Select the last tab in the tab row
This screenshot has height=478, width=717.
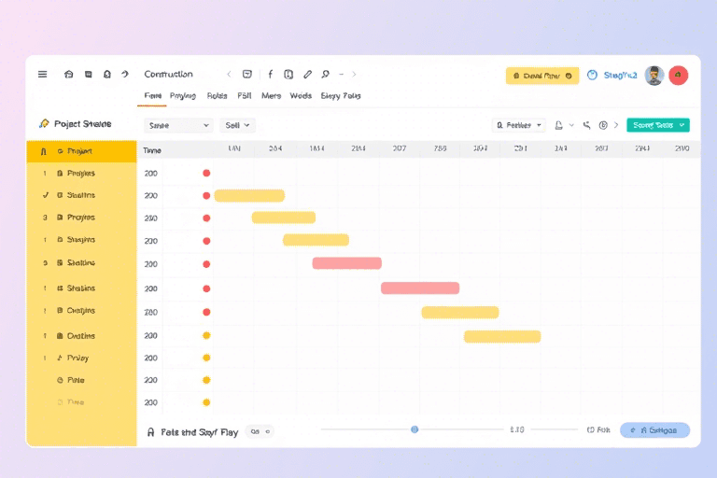click(340, 96)
